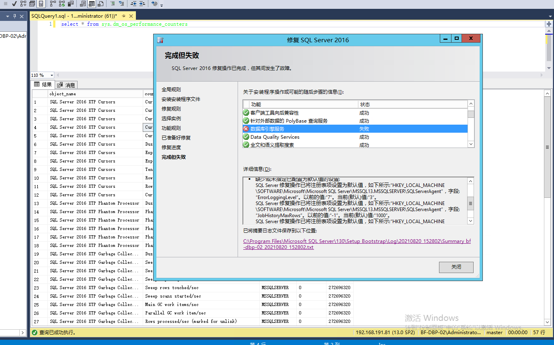Click the Object Explorer auto-hide pin icon
The width and height of the screenshot is (554, 345).
click(14, 16)
